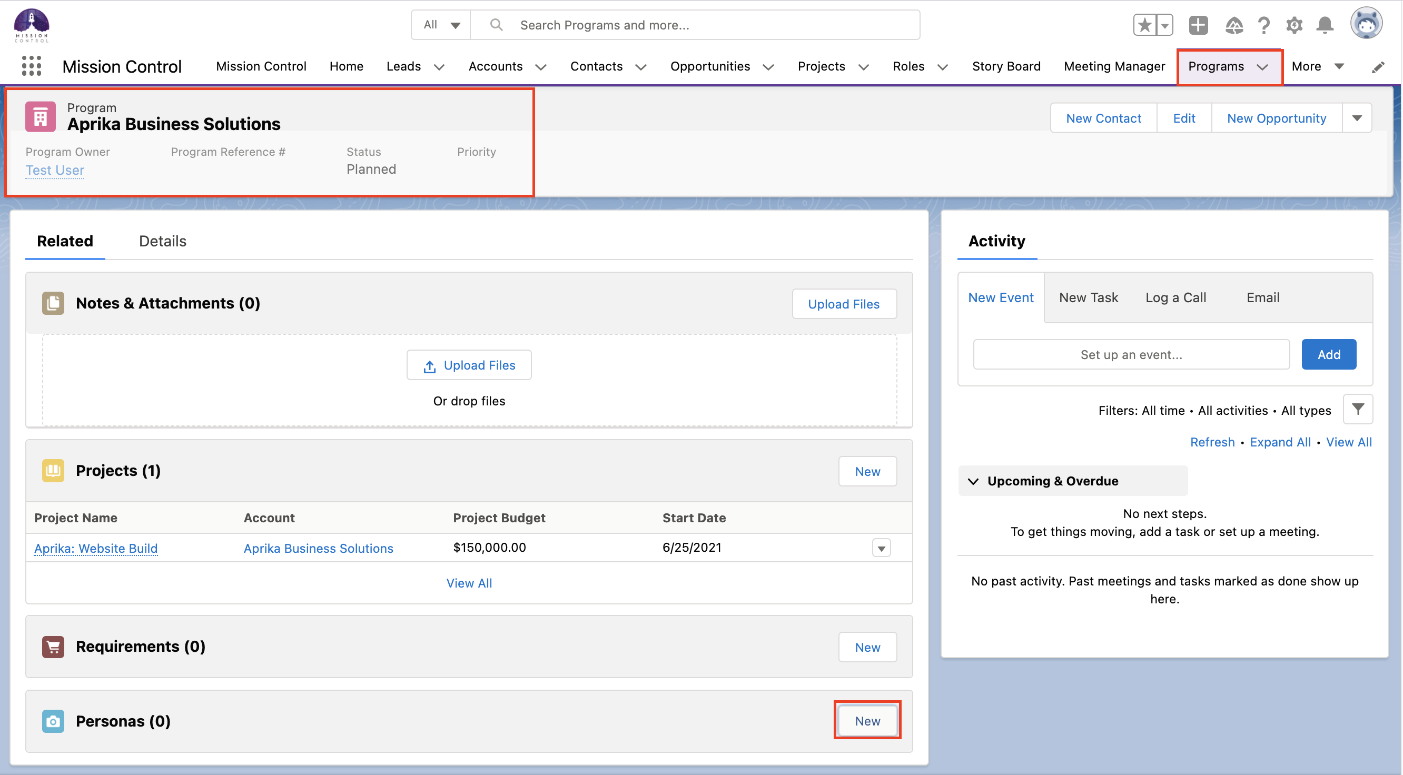Image resolution: width=1403 pixels, height=775 pixels.
Task: View the notifications bell icon
Action: pos(1325,25)
